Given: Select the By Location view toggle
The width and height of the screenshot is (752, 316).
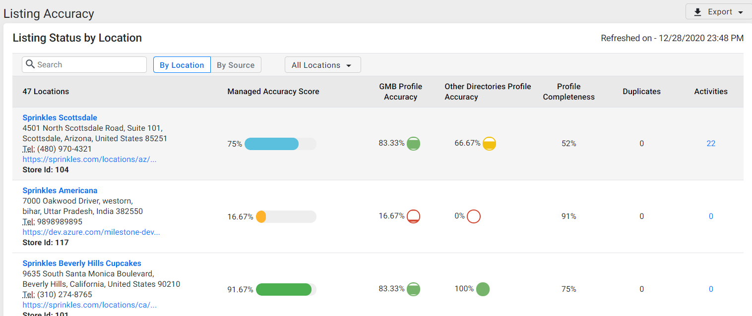Looking at the screenshot, I should (182, 65).
